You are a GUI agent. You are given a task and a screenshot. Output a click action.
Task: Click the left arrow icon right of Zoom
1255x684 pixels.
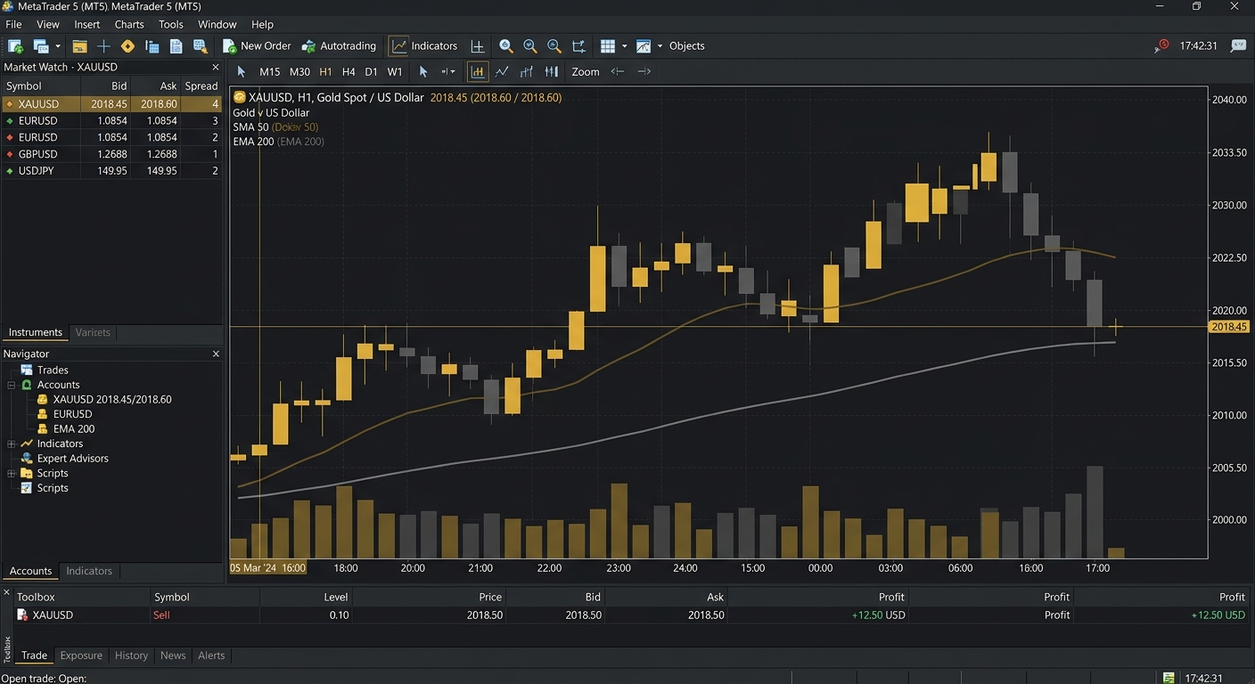click(x=617, y=71)
